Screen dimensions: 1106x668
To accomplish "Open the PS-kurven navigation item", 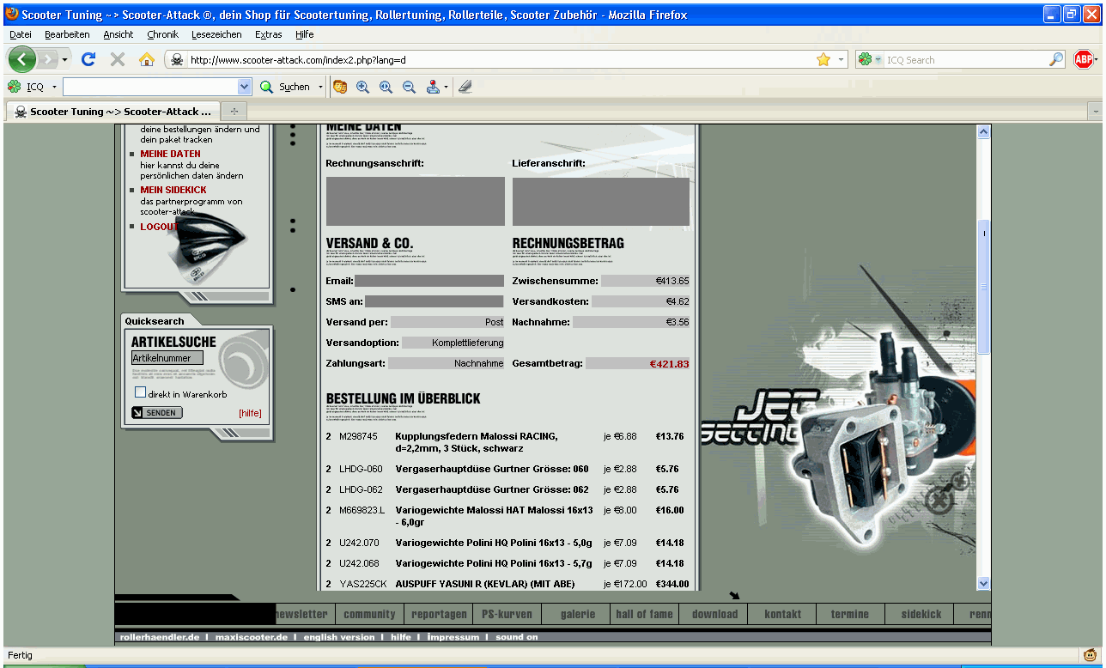I will 507,614.
